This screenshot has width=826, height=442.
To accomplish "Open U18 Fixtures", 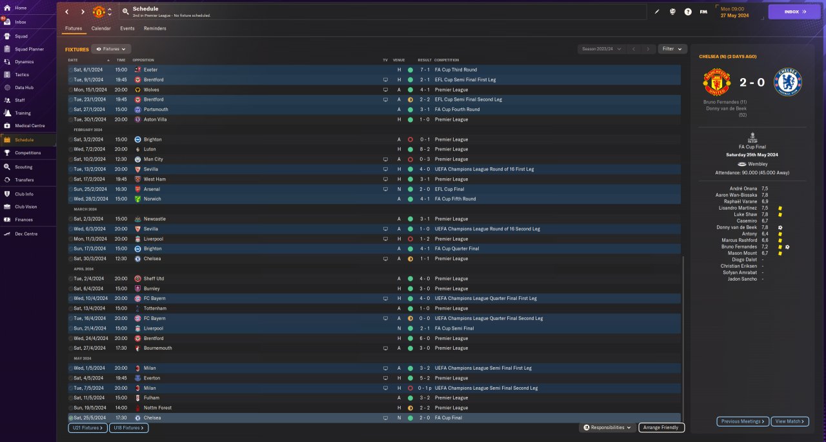I will click(x=129, y=428).
